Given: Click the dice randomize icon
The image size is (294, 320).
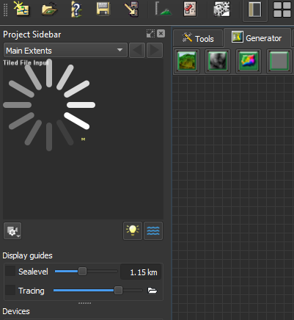Looking at the screenshot, I should pyautogui.click(x=221, y=9).
